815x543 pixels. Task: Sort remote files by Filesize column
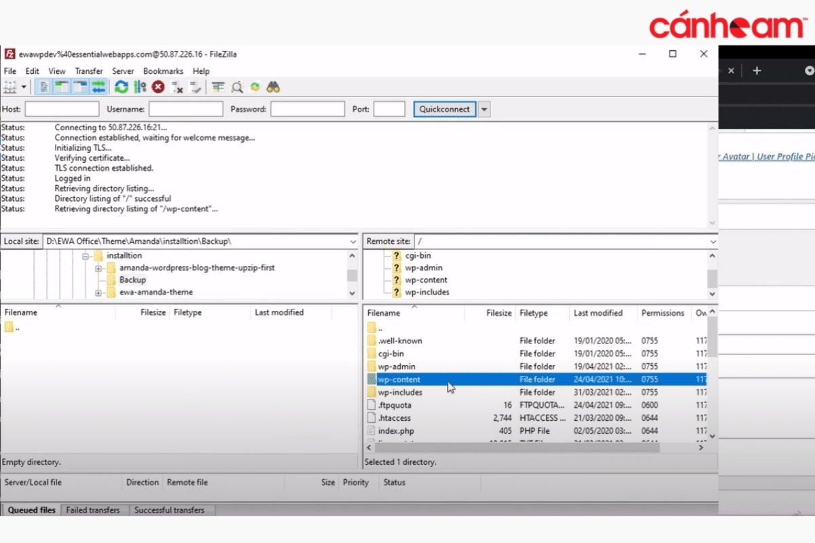coord(499,313)
